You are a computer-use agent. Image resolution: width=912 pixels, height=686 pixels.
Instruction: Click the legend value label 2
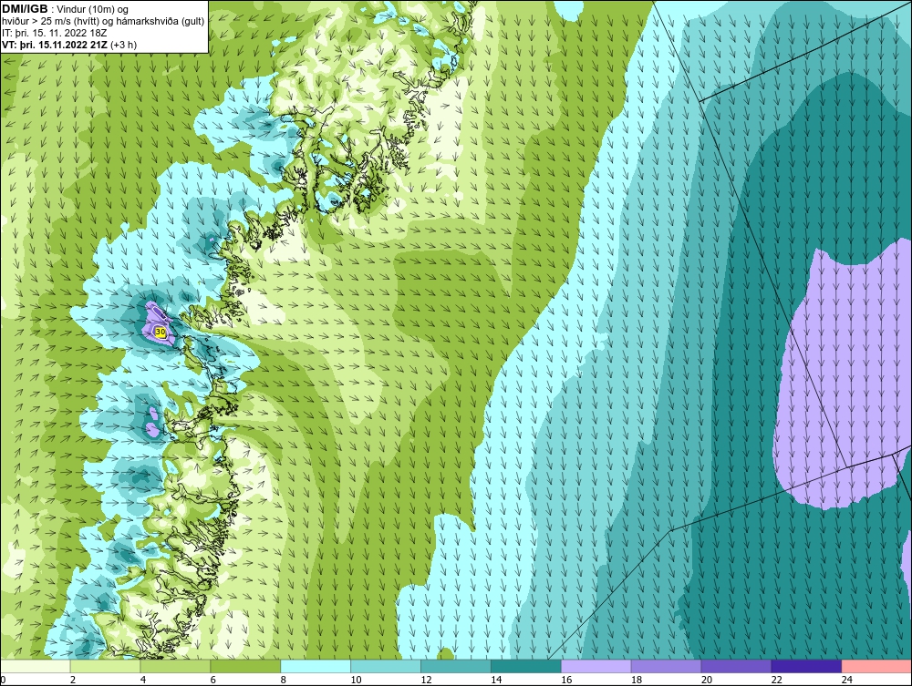tap(73, 680)
